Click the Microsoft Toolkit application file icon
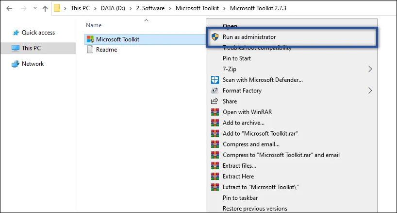The height and width of the screenshot is (213, 397). click(90, 39)
